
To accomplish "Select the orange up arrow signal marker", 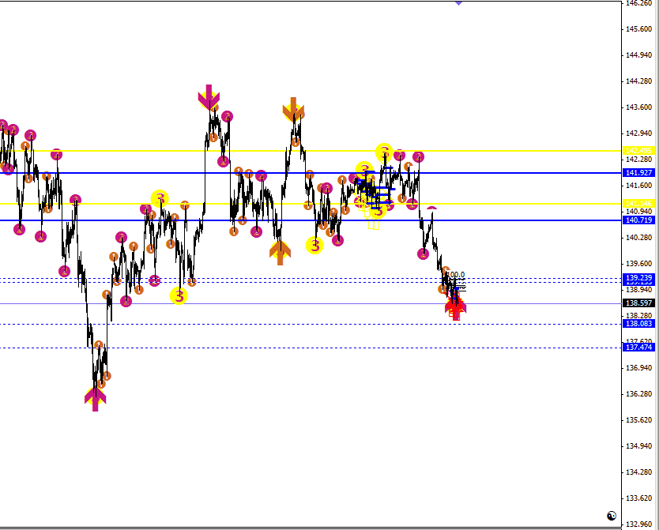I will tap(281, 253).
